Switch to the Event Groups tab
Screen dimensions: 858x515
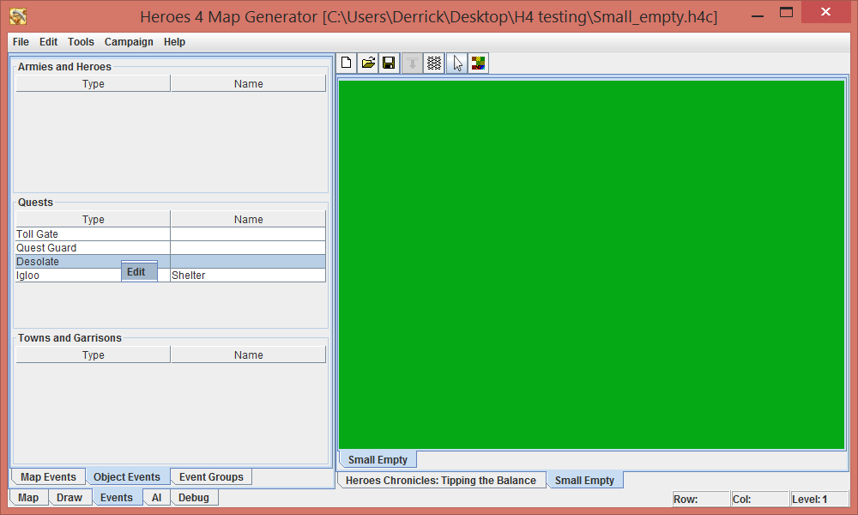tap(211, 476)
